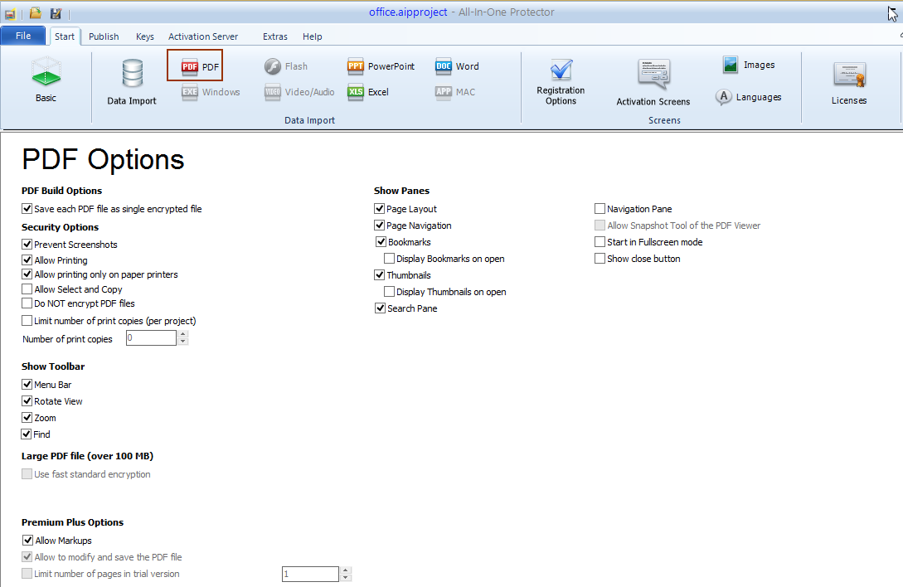This screenshot has height=587, width=903.
Task: Toggle Page Layout pane checkbox
Action: 380,209
